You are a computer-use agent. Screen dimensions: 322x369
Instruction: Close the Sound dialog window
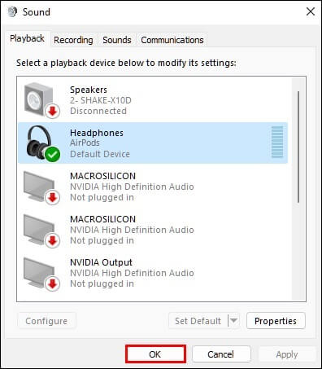point(311,11)
